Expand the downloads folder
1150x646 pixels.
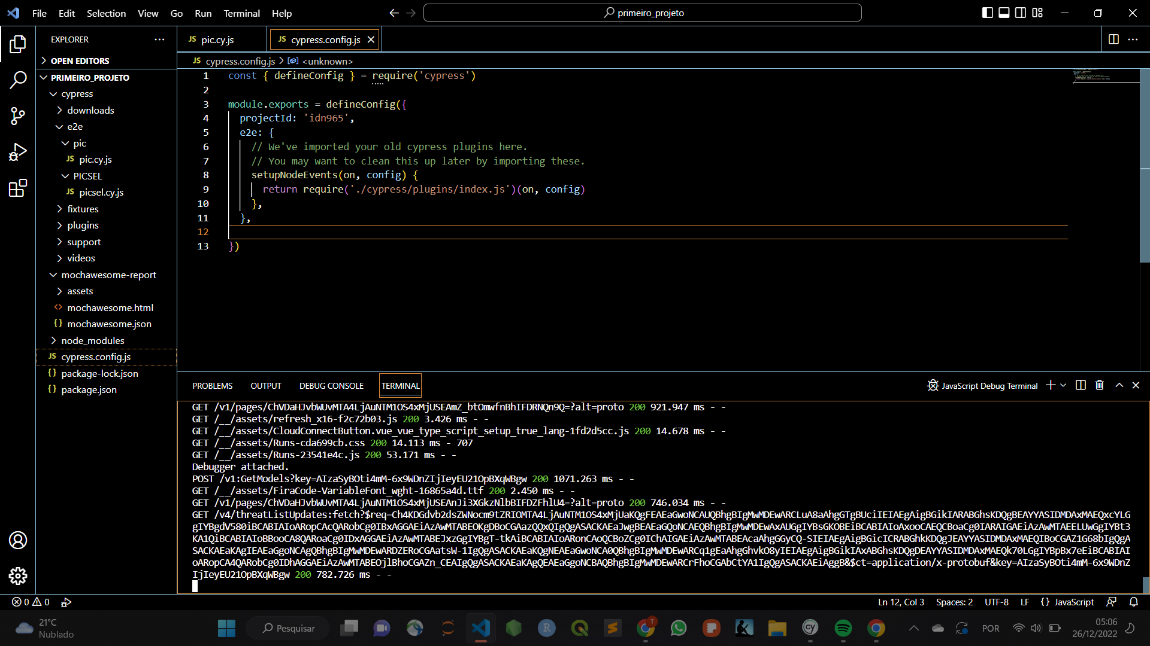click(x=90, y=110)
